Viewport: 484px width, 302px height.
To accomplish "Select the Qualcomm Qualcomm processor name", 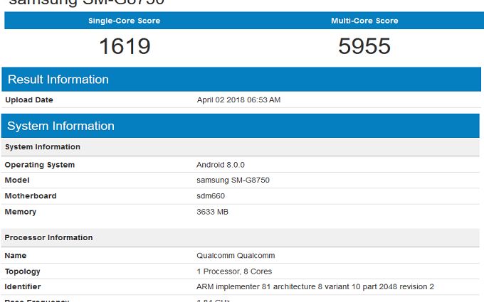I will [236, 256].
